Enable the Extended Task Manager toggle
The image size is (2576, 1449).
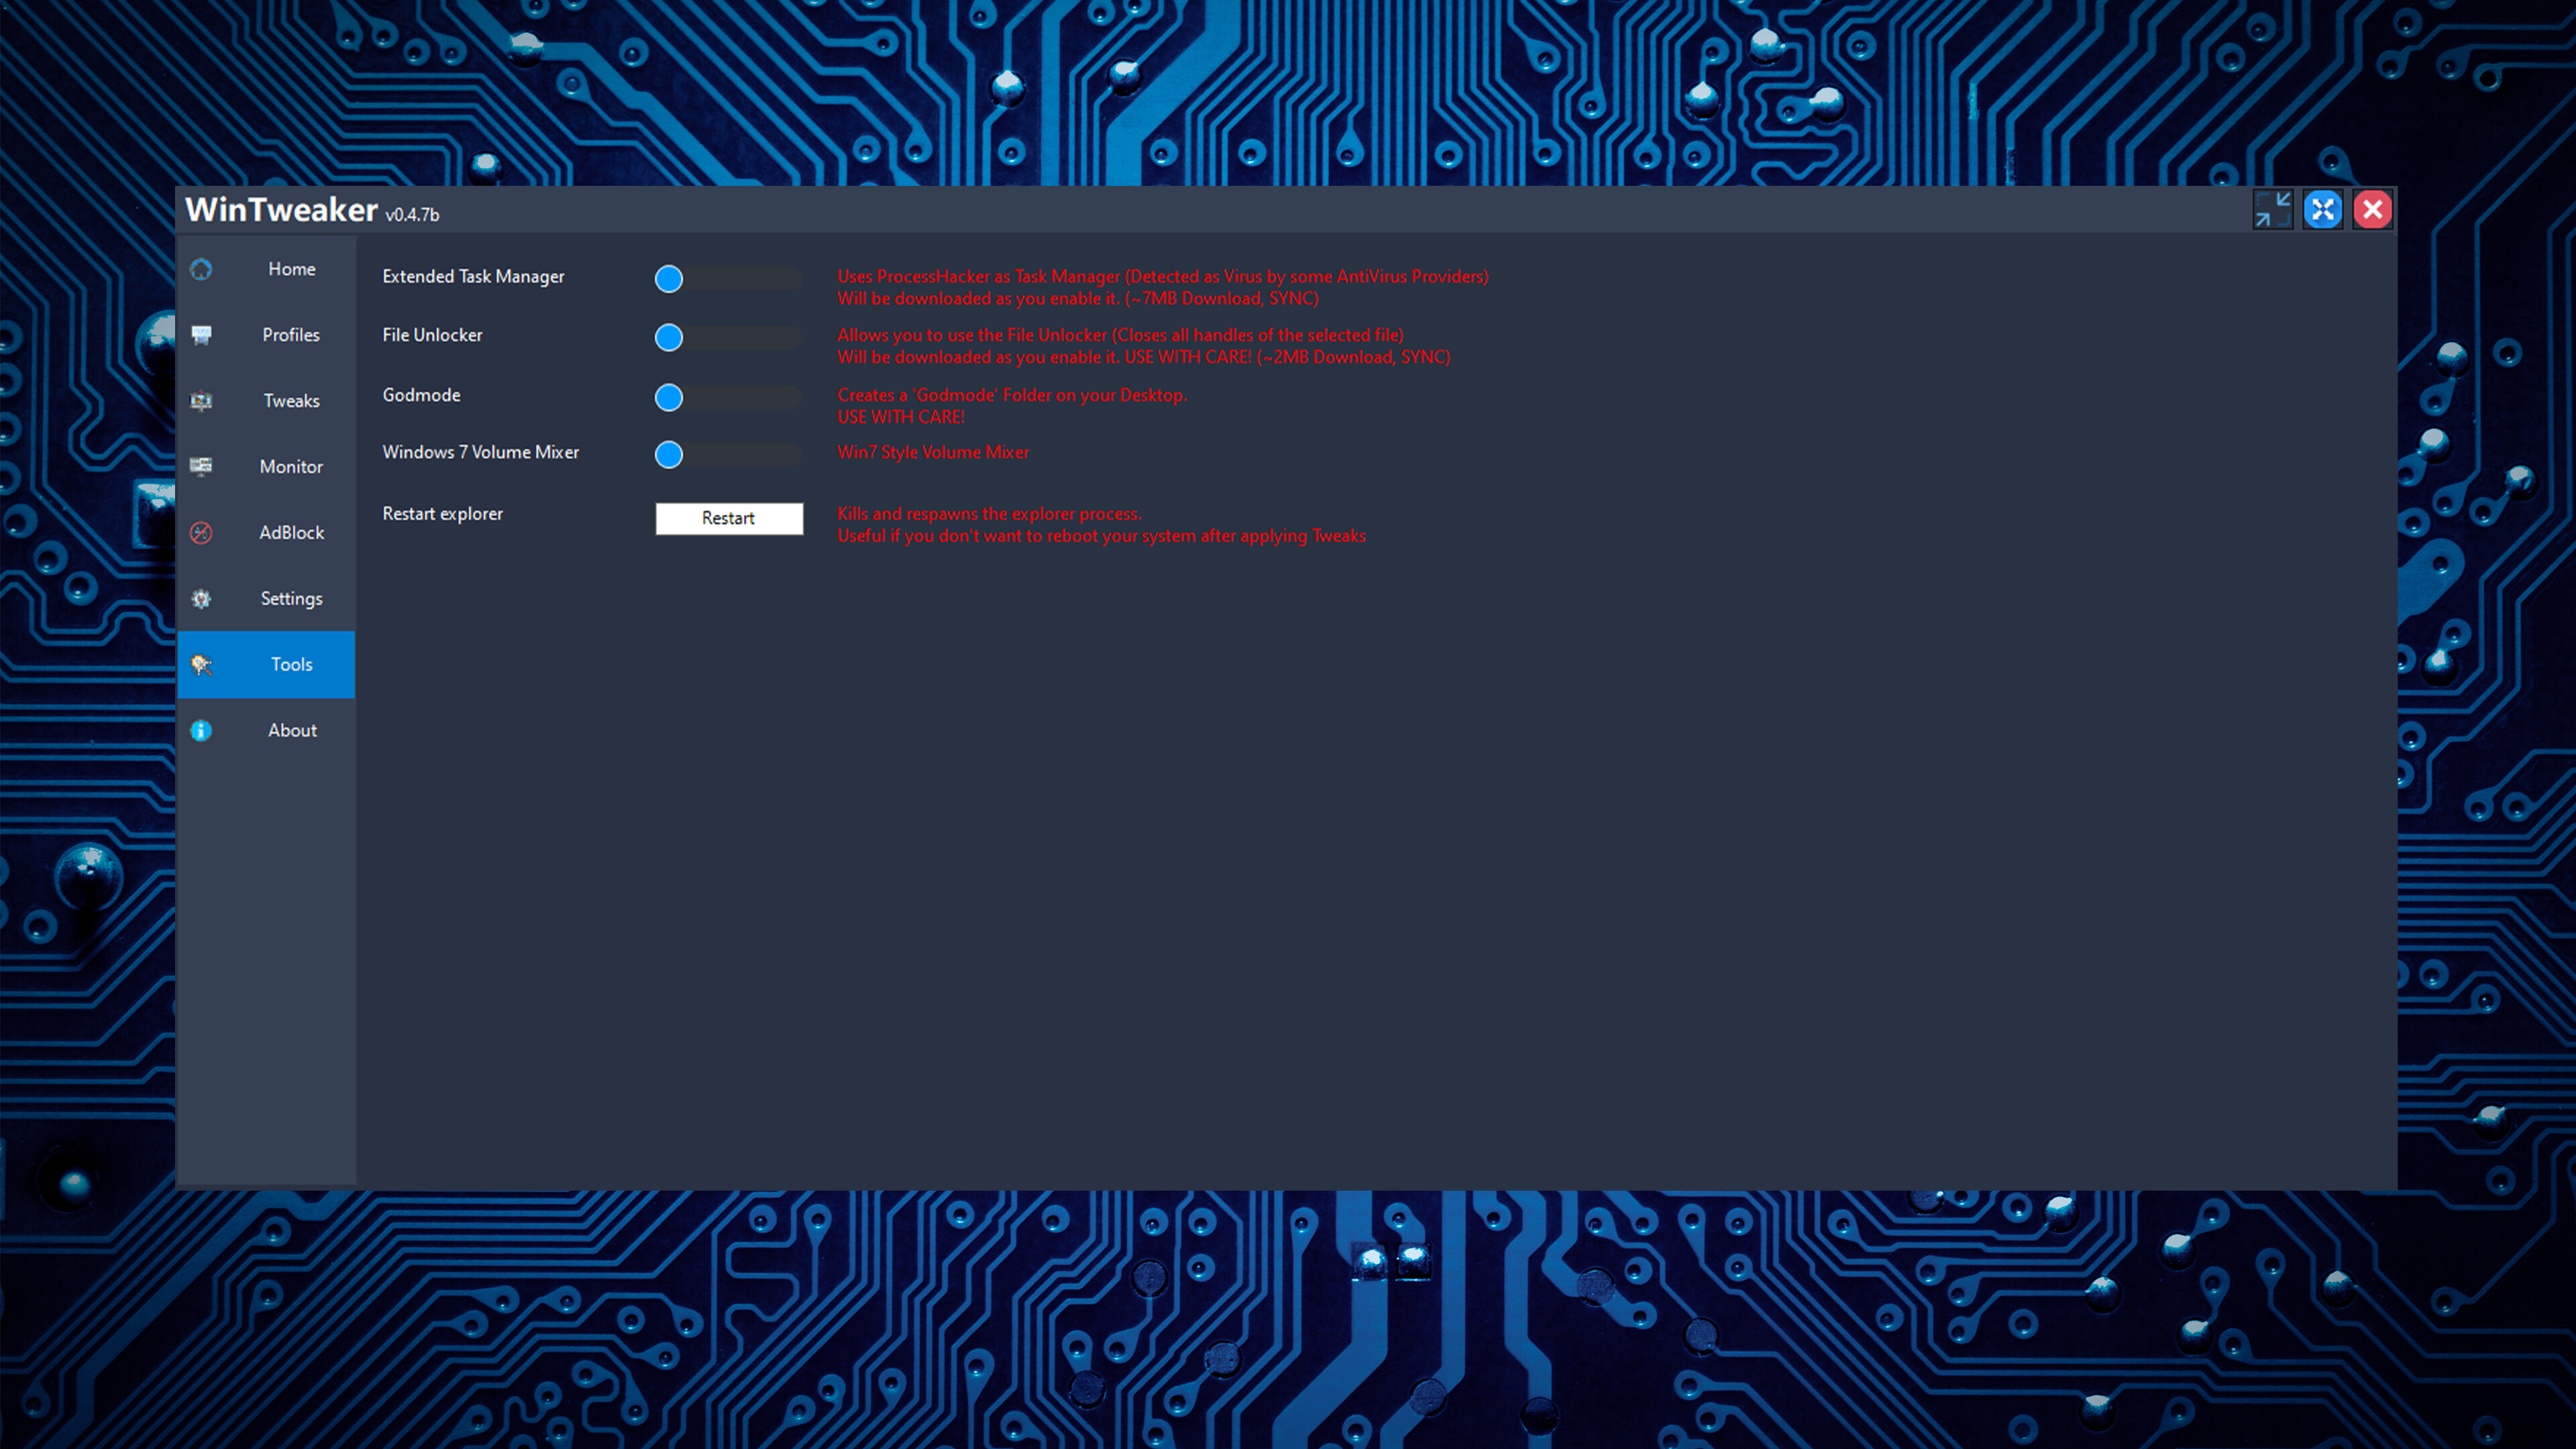pyautogui.click(x=669, y=279)
